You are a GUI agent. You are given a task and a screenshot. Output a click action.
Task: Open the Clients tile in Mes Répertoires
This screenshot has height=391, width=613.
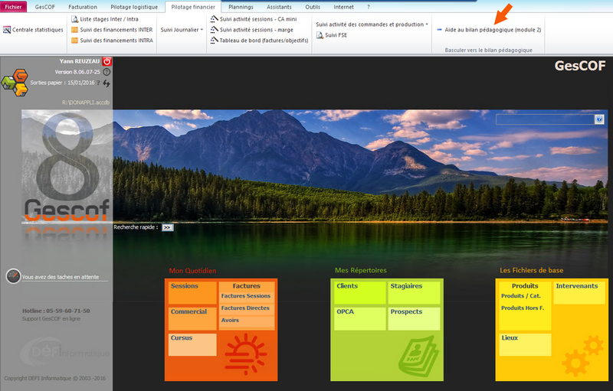pos(359,294)
